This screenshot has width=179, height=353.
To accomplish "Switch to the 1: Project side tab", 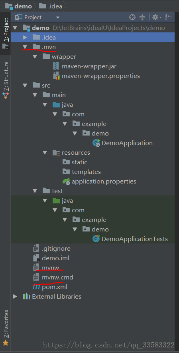I will coord(6,33).
